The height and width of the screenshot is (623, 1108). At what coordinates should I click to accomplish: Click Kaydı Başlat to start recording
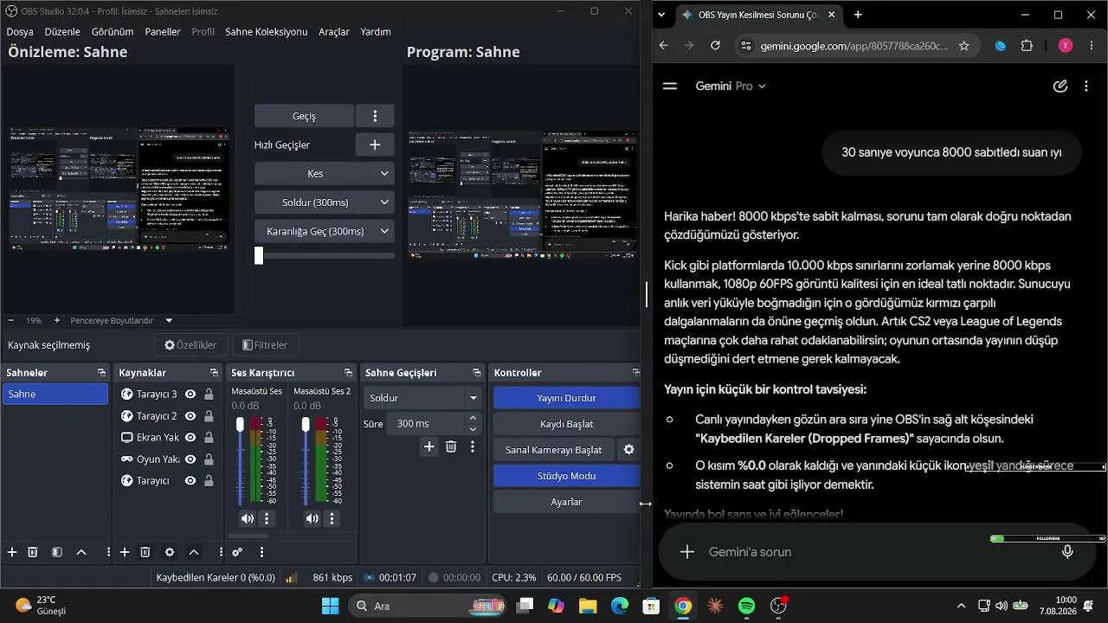tap(566, 424)
